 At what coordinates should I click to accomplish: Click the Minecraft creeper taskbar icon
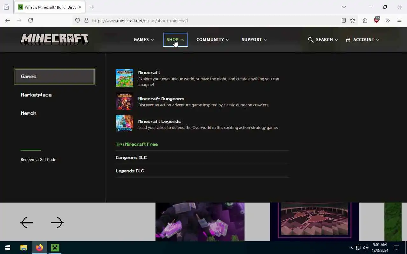coord(55,248)
